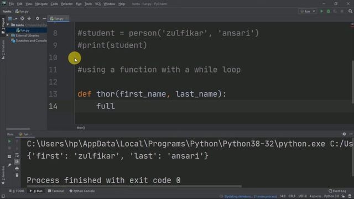Run the fun configuration from top toolbar

coord(322,11)
